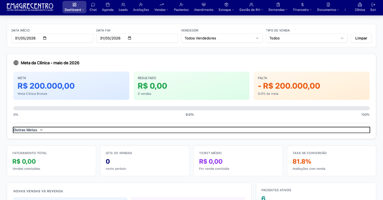Click the 'Avaliações com venda' text

point(309,169)
